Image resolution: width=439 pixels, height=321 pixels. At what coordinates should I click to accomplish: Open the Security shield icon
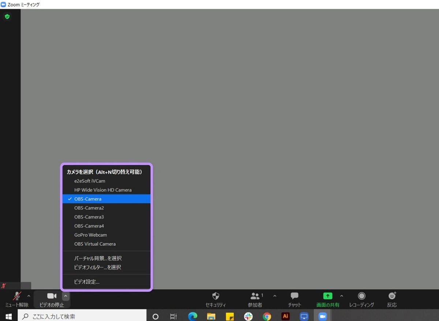215,296
